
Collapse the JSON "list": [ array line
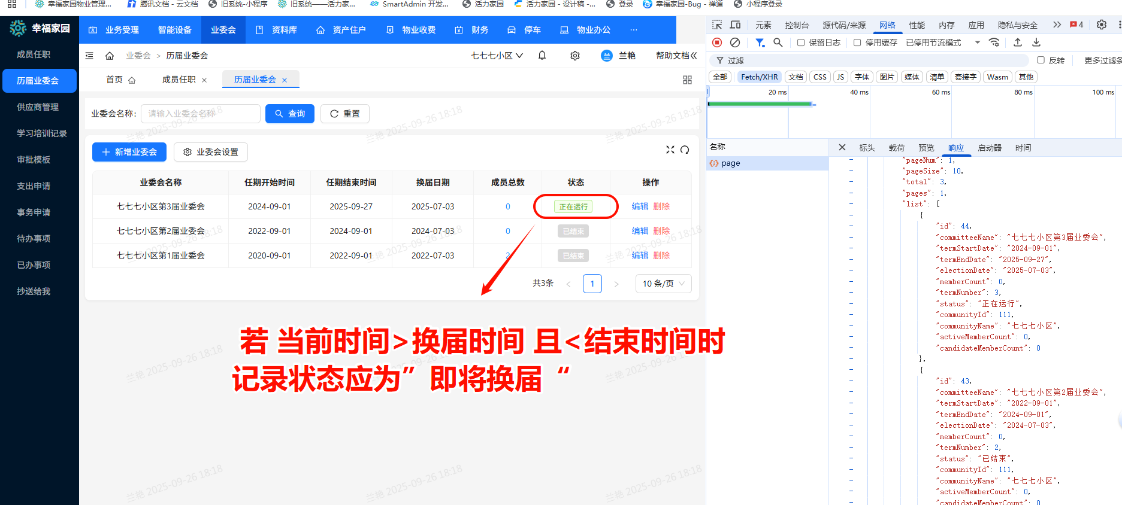pyautogui.click(x=851, y=204)
